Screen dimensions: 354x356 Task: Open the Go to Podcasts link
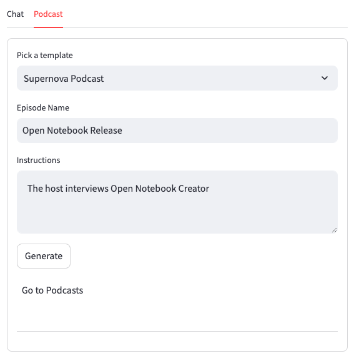point(52,290)
